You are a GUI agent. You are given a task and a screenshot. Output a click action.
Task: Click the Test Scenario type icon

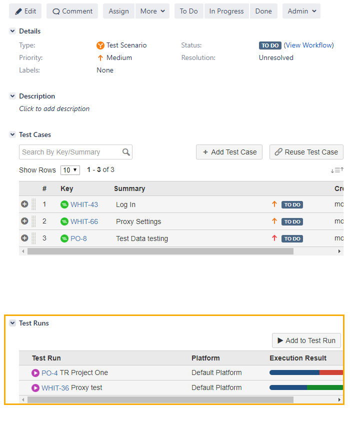click(100, 45)
